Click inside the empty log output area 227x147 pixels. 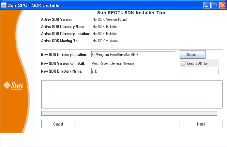[132, 94]
